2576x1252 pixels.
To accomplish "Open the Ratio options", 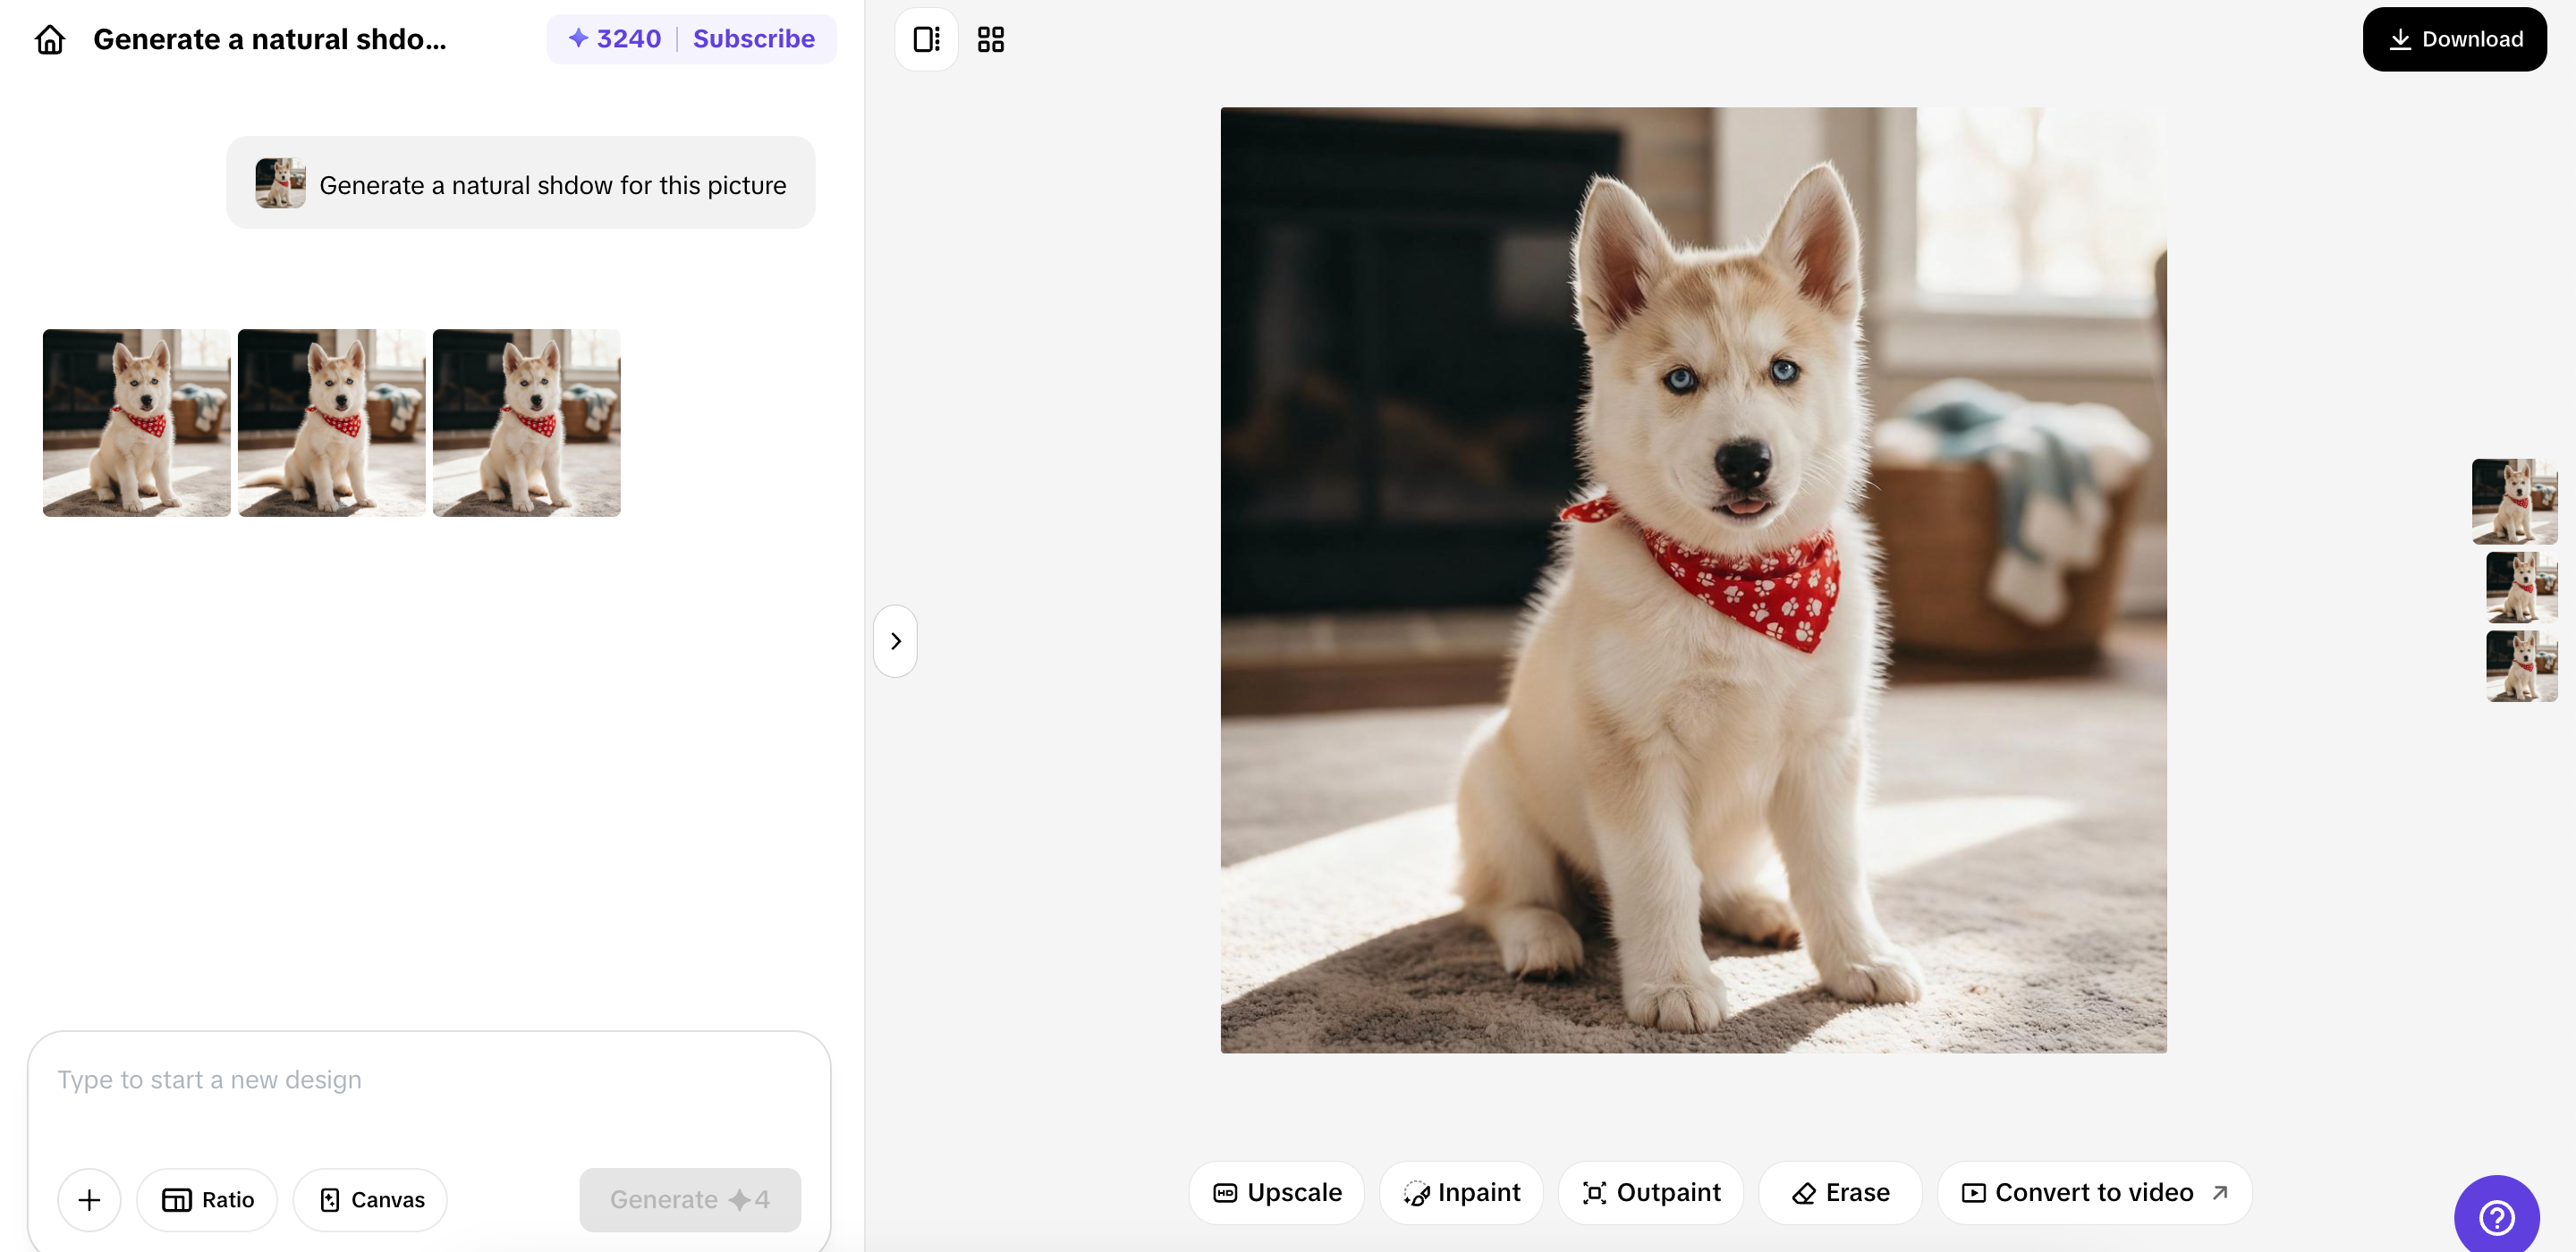I will (x=208, y=1199).
